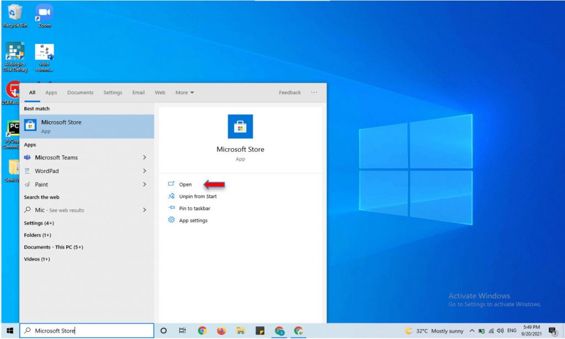Open File Explorer from taskbar
The width and height of the screenshot is (565, 339).
point(241,331)
